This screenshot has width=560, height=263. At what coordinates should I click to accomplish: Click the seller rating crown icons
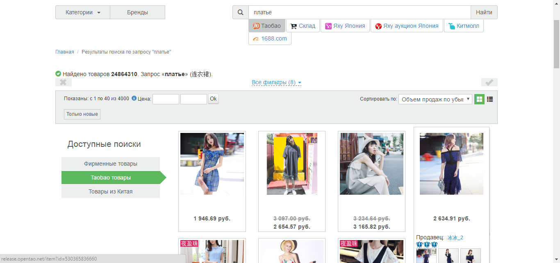(427, 245)
